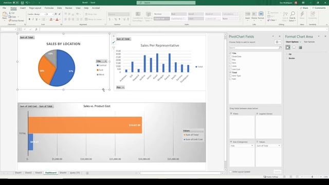Check the OrderDate field checkbox
Screen dimensions: 329x185
pyautogui.click(x=230, y=56)
